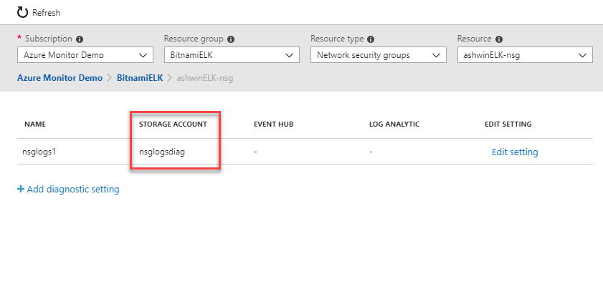Click the STORAGE ACCOUNT column header
The image size is (603, 299).
pos(173,124)
